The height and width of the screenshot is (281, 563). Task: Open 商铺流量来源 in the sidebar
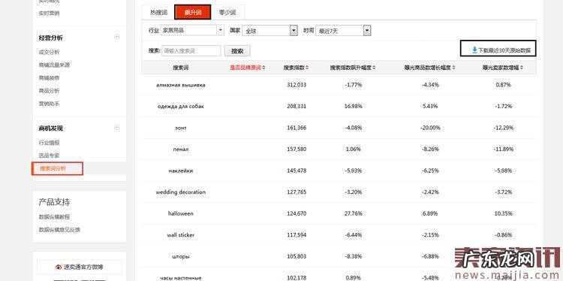(x=54, y=65)
